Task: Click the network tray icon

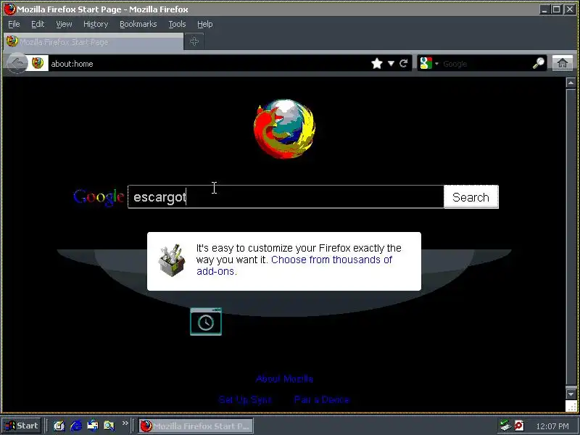Action: pos(505,426)
